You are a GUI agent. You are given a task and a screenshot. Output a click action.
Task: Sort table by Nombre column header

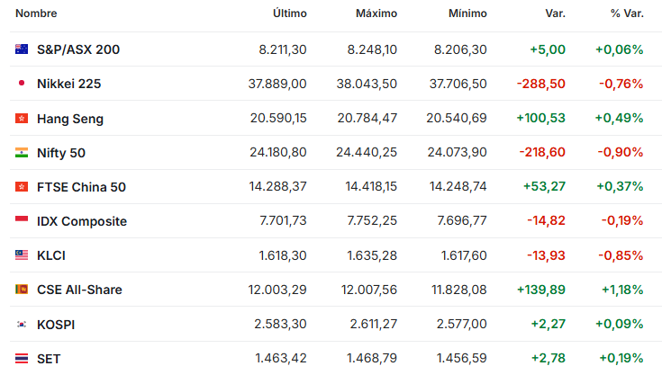click(36, 13)
